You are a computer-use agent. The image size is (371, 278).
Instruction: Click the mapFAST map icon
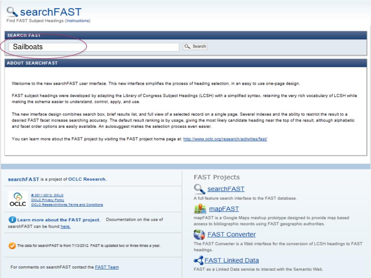pyautogui.click(x=200, y=209)
